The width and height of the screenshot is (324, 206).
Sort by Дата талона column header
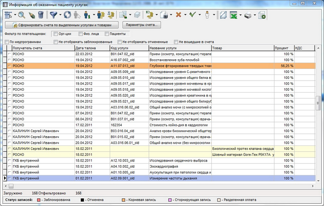coord(92,48)
